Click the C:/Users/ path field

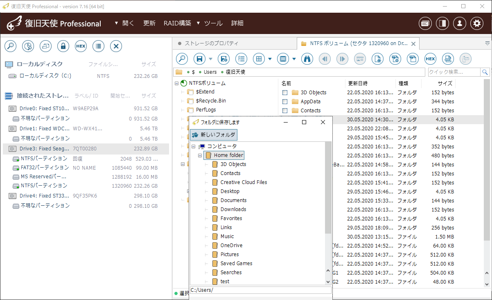[x=261, y=290]
